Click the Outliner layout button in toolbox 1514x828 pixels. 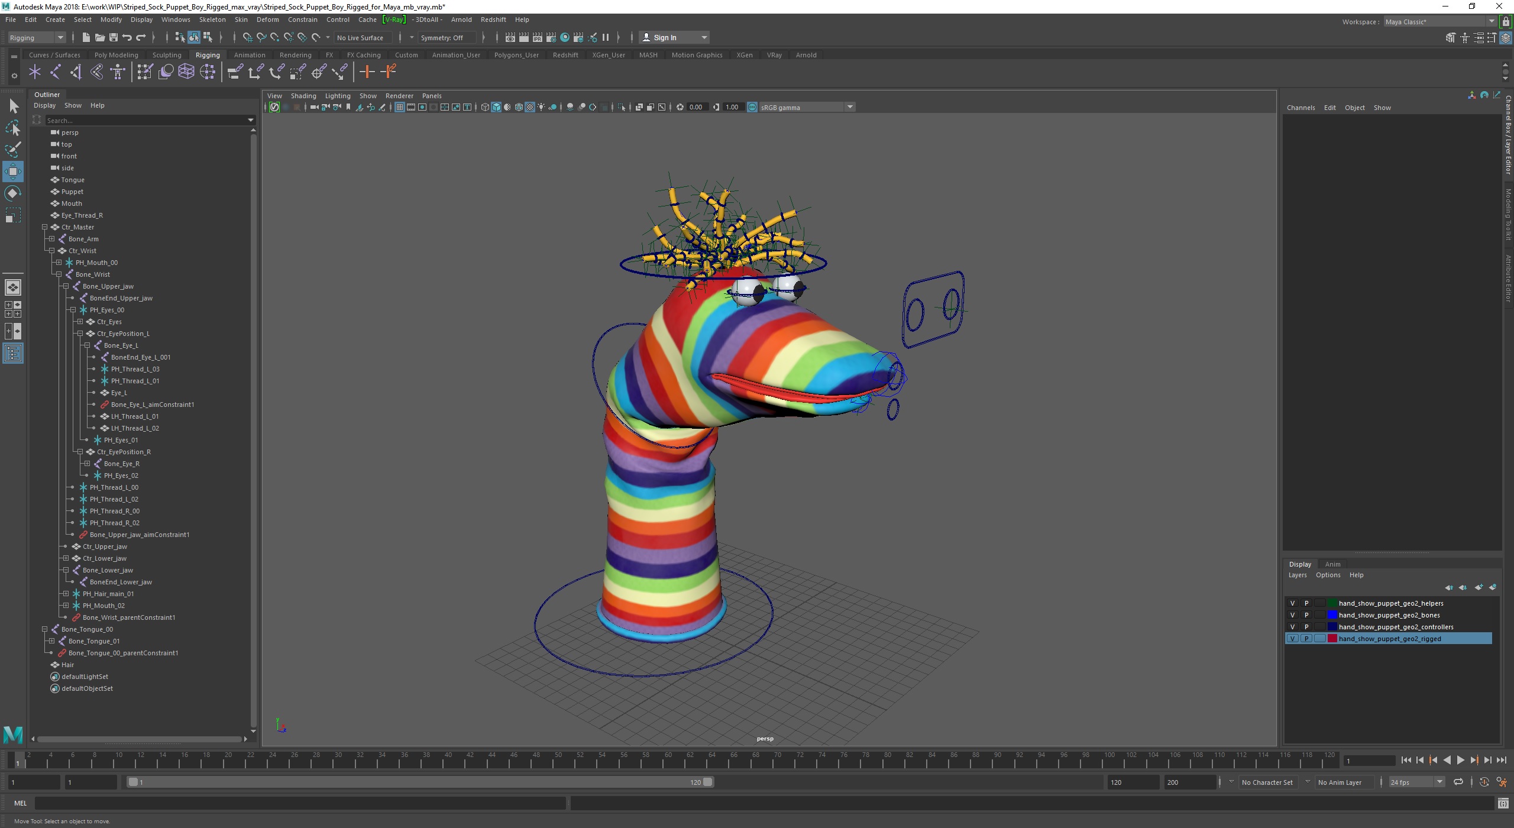point(13,354)
